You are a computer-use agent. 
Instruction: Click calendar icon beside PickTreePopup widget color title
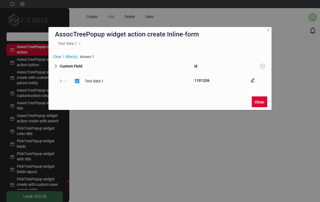12,131
